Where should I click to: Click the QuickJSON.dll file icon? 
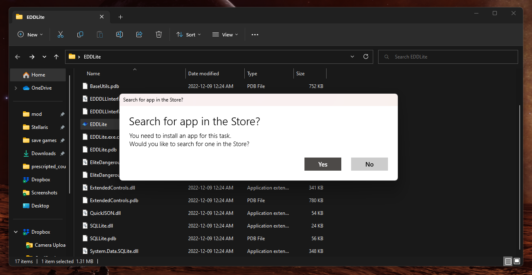(85, 213)
